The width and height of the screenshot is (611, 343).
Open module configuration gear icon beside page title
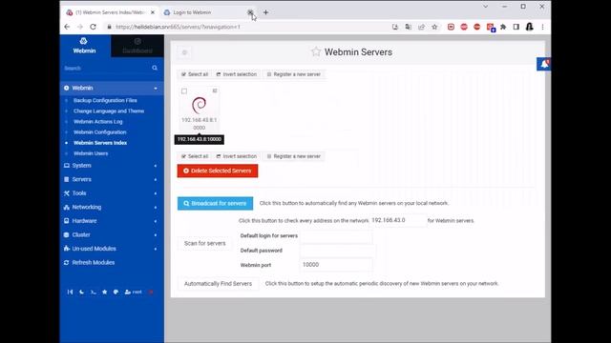pos(184,52)
